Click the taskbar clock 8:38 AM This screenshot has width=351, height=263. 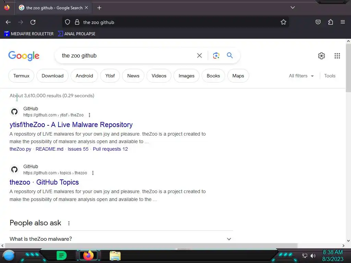pos(332,252)
